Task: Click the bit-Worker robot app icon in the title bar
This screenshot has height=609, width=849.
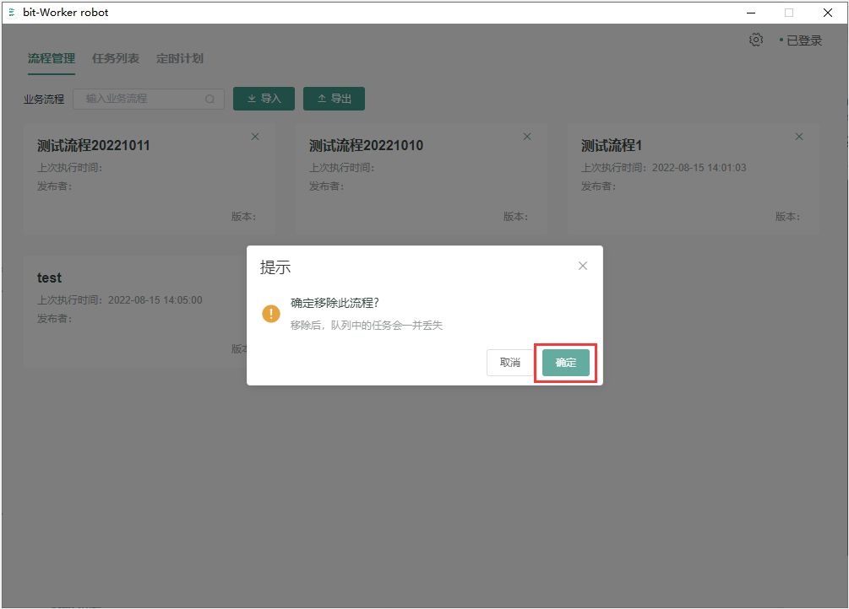Action: point(12,13)
